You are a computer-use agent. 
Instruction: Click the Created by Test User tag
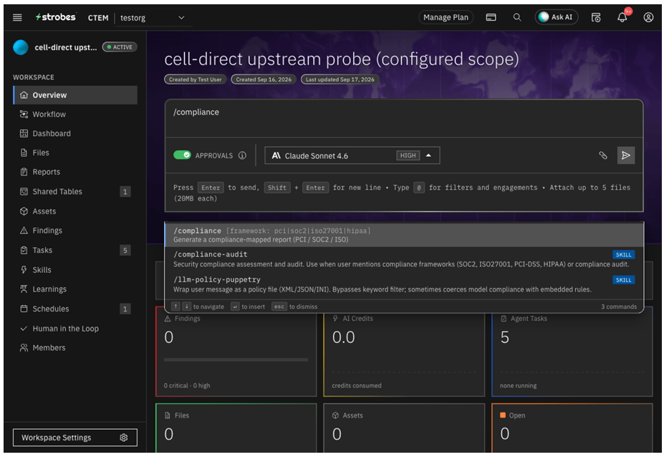[196, 80]
